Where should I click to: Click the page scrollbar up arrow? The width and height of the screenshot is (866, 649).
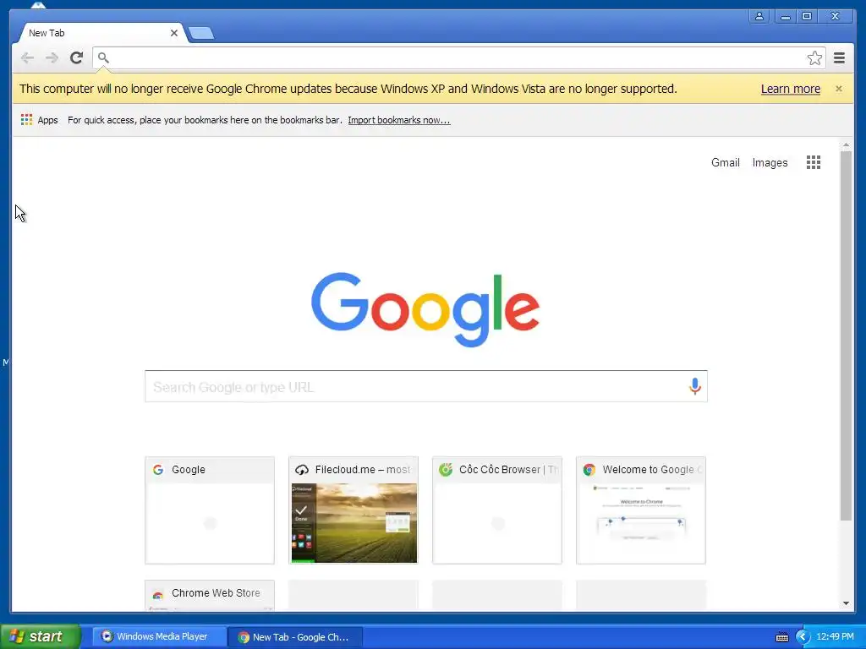846,145
